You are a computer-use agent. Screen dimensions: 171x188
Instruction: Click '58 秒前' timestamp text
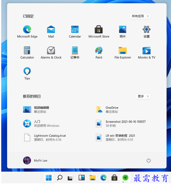point(111,126)
